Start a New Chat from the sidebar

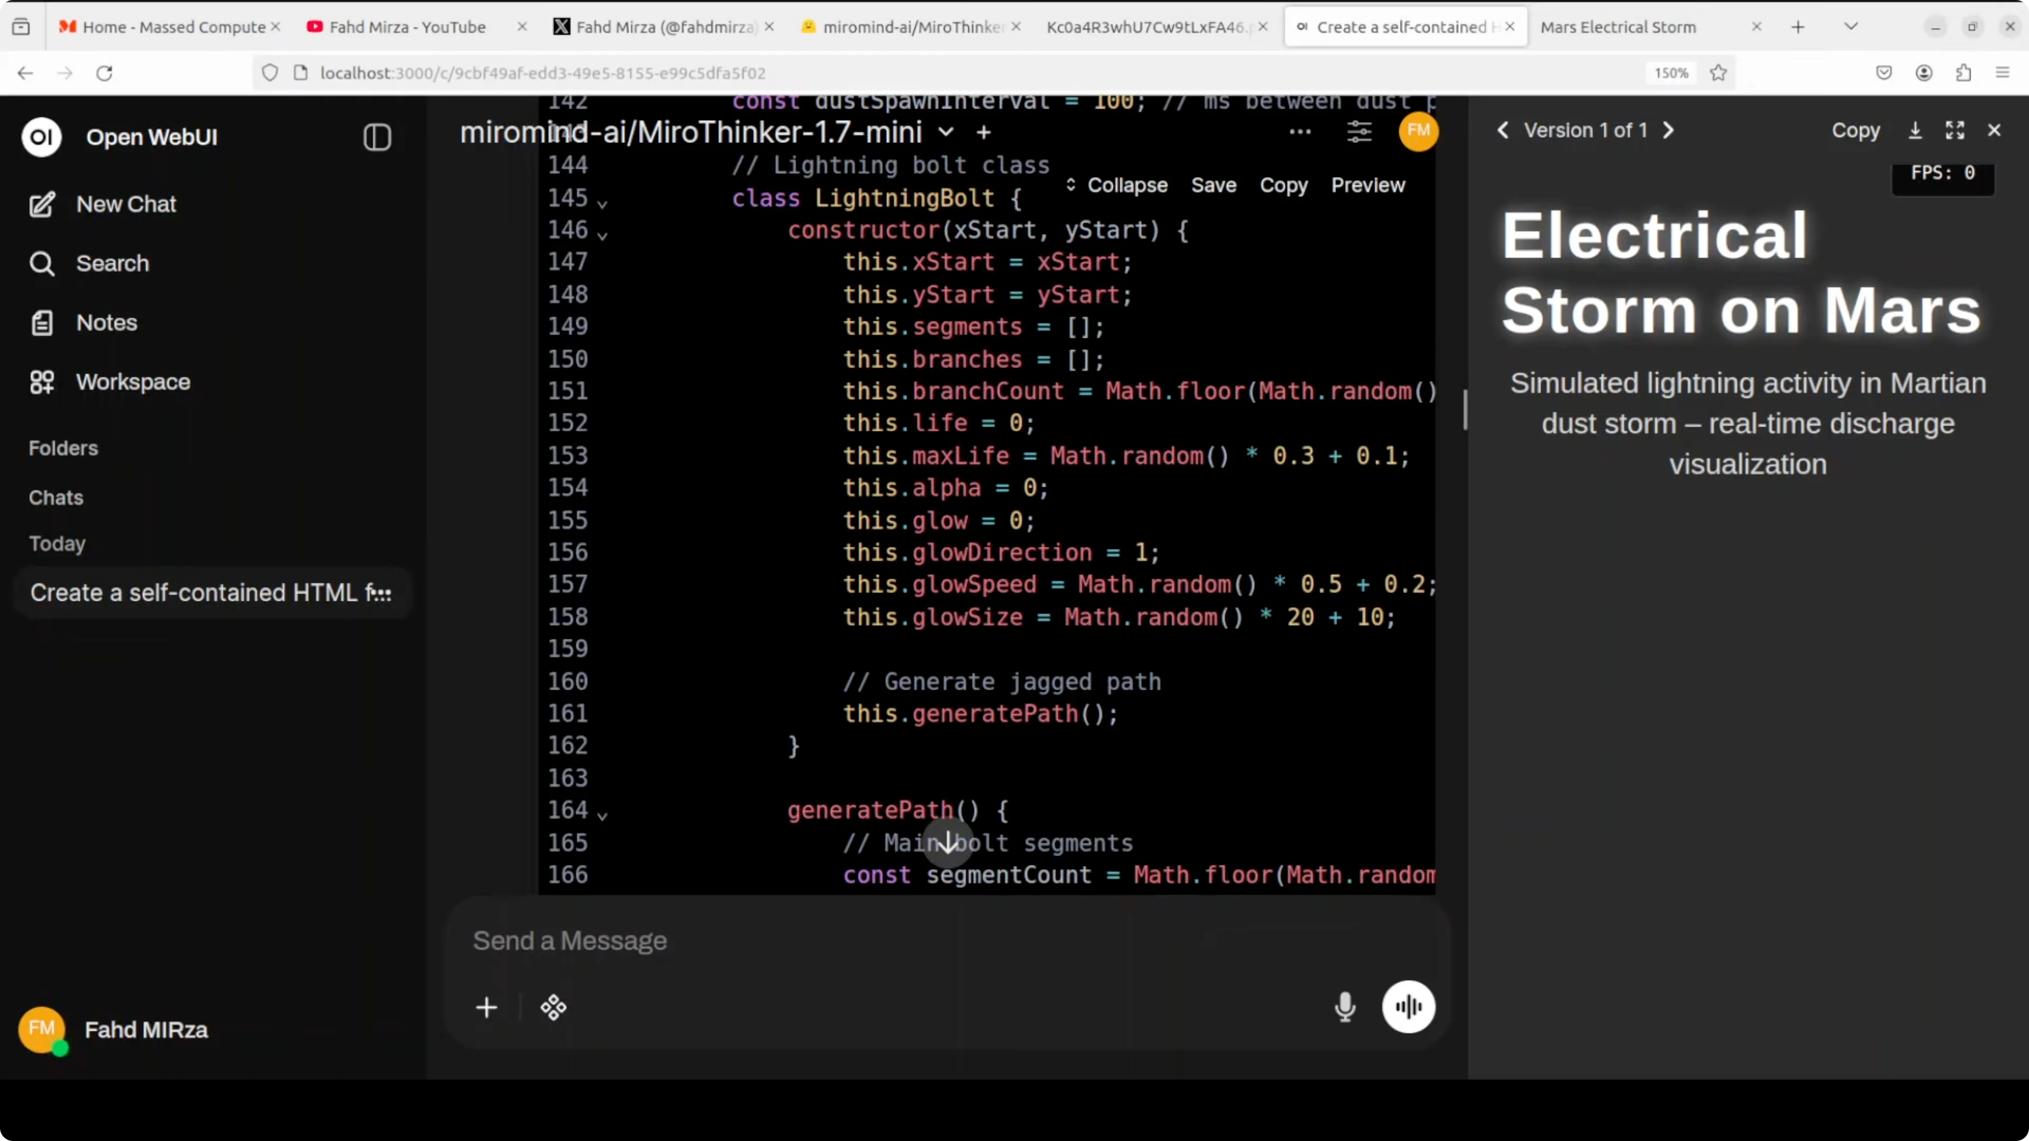click(x=126, y=204)
